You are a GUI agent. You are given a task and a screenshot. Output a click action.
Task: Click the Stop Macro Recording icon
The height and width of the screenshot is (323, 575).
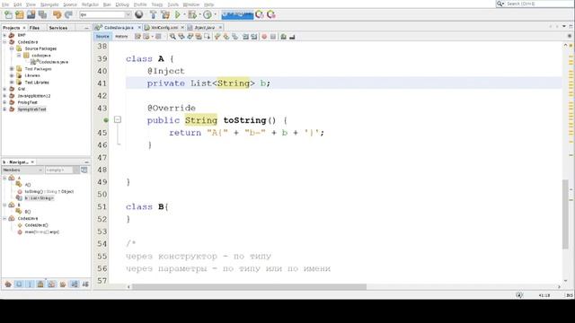tap(273, 37)
